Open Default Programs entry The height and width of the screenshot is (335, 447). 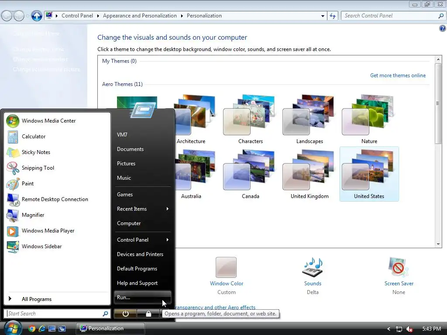pos(137,269)
